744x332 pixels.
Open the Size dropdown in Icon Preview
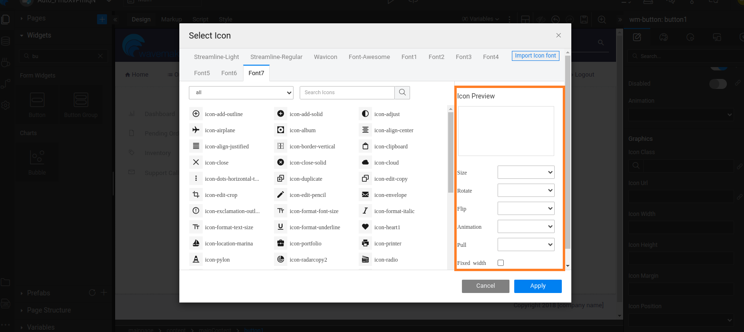pyautogui.click(x=526, y=172)
